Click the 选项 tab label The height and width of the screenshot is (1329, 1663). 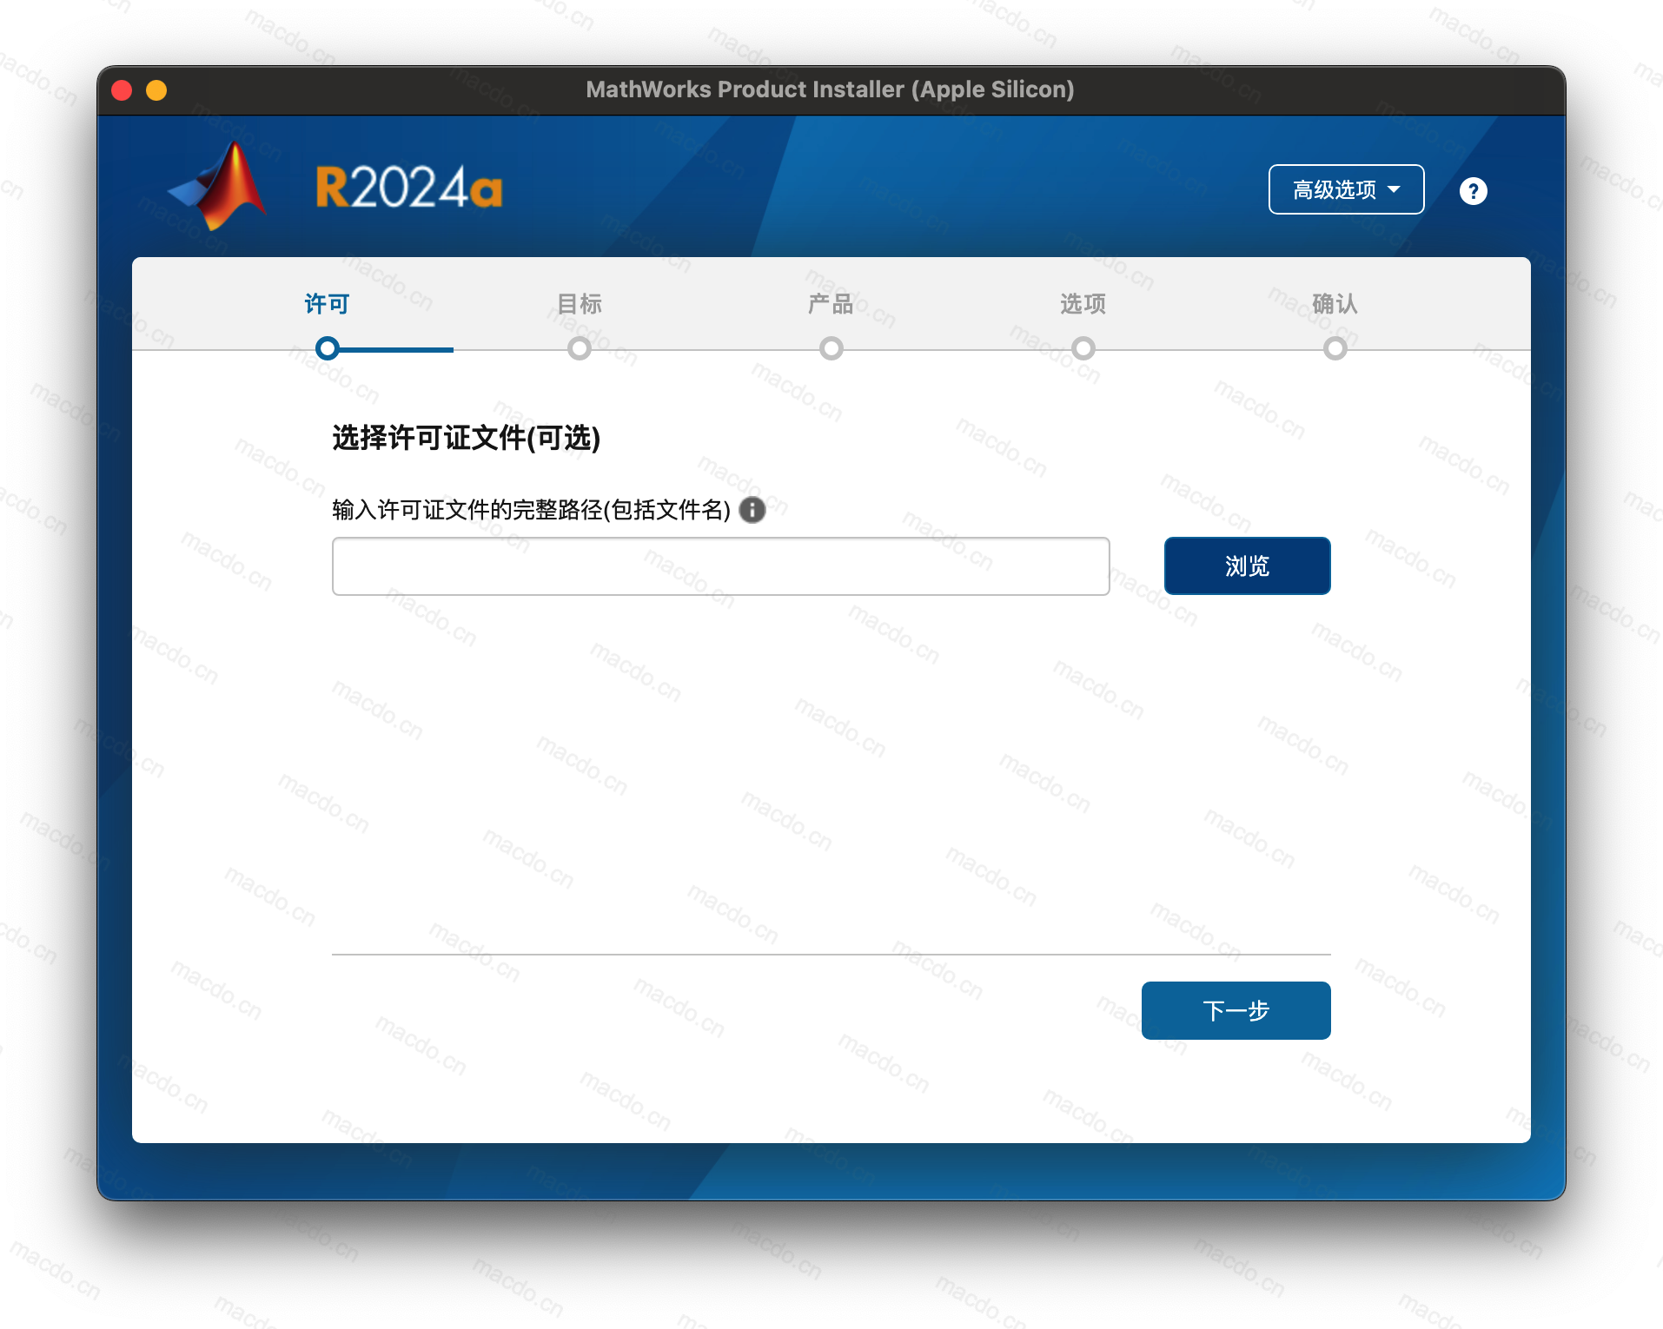pyautogui.click(x=1083, y=304)
